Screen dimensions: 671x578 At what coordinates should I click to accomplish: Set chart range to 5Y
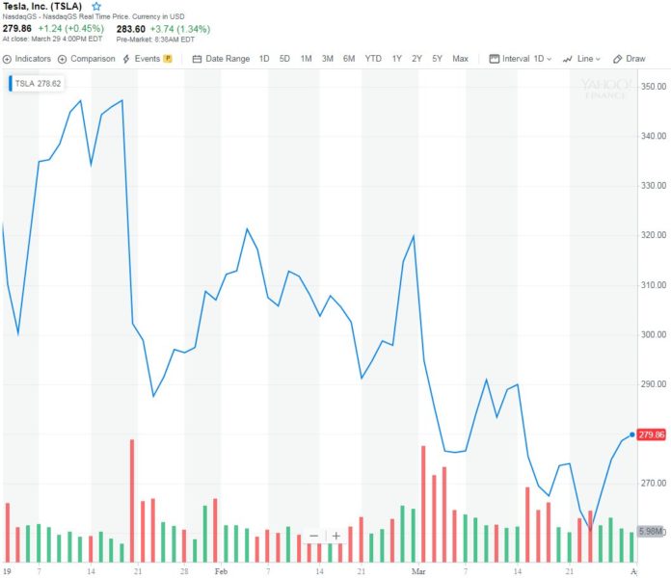click(x=437, y=59)
